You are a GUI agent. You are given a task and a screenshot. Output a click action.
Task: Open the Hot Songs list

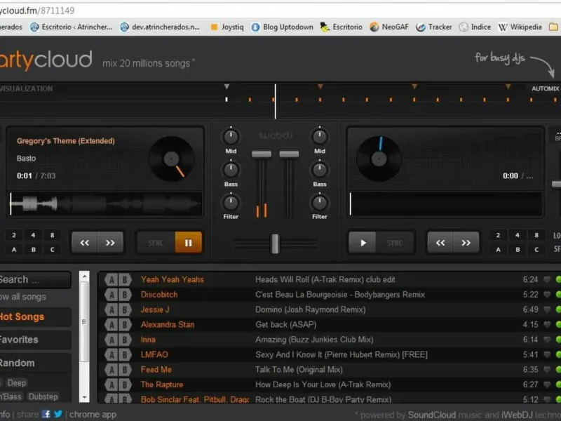[34, 317]
